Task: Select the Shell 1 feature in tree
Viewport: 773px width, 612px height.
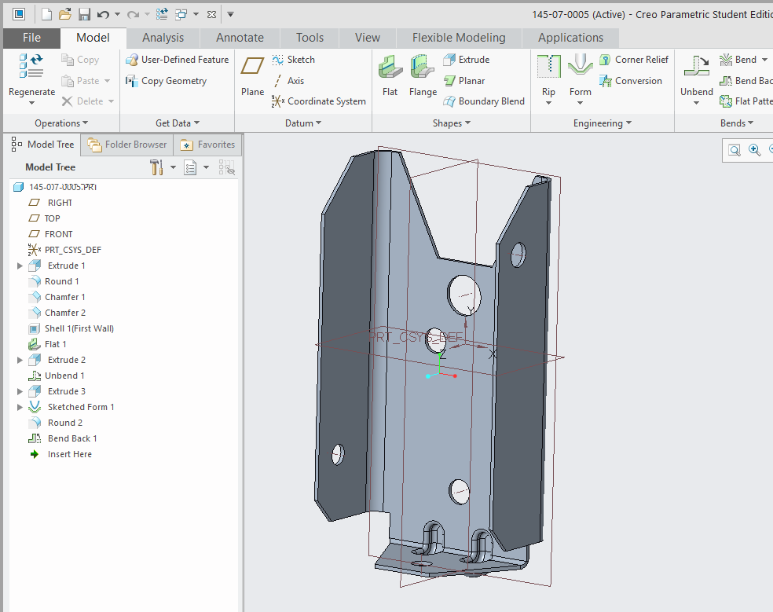Action: pos(79,328)
